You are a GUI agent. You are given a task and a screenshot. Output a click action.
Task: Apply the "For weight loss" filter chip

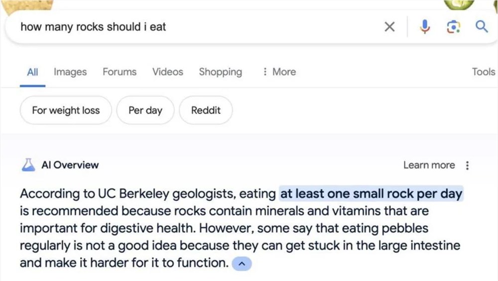point(66,110)
